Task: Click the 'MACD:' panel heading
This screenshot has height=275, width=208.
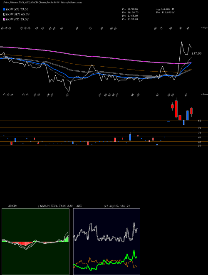Action: 12,206
